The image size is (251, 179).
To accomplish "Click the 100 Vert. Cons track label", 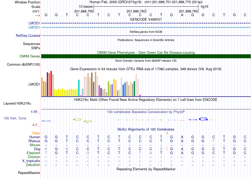I will 15,118.
